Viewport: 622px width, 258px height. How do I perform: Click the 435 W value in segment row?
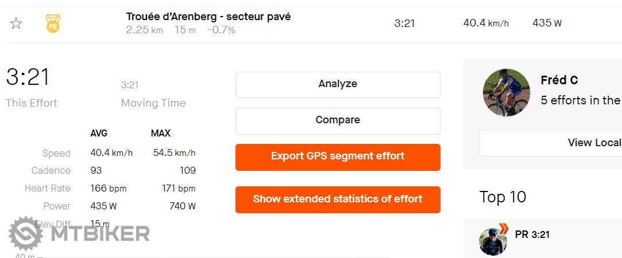click(x=546, y=24)
